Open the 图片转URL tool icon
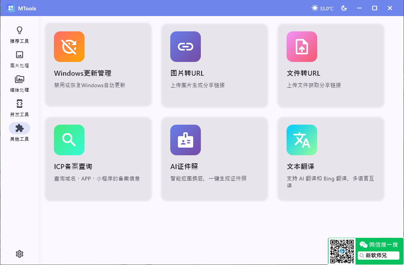Screen dimensions: 404x265 [x=186, y=47]
